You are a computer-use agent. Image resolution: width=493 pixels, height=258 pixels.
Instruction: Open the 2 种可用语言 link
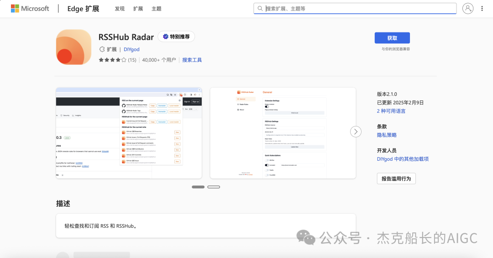(x=391, y=111)
